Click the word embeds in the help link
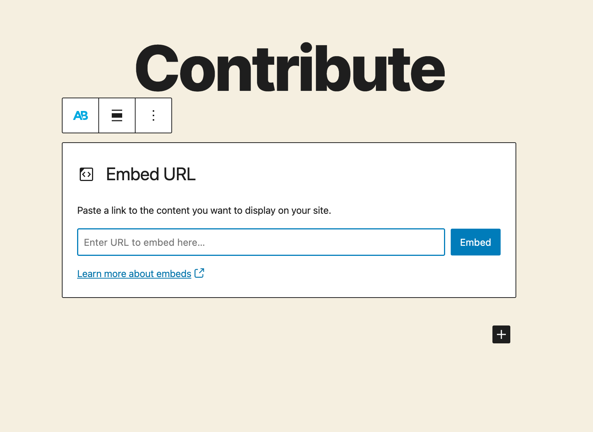Screen dimensions: 593x432 tap(174, 274)
